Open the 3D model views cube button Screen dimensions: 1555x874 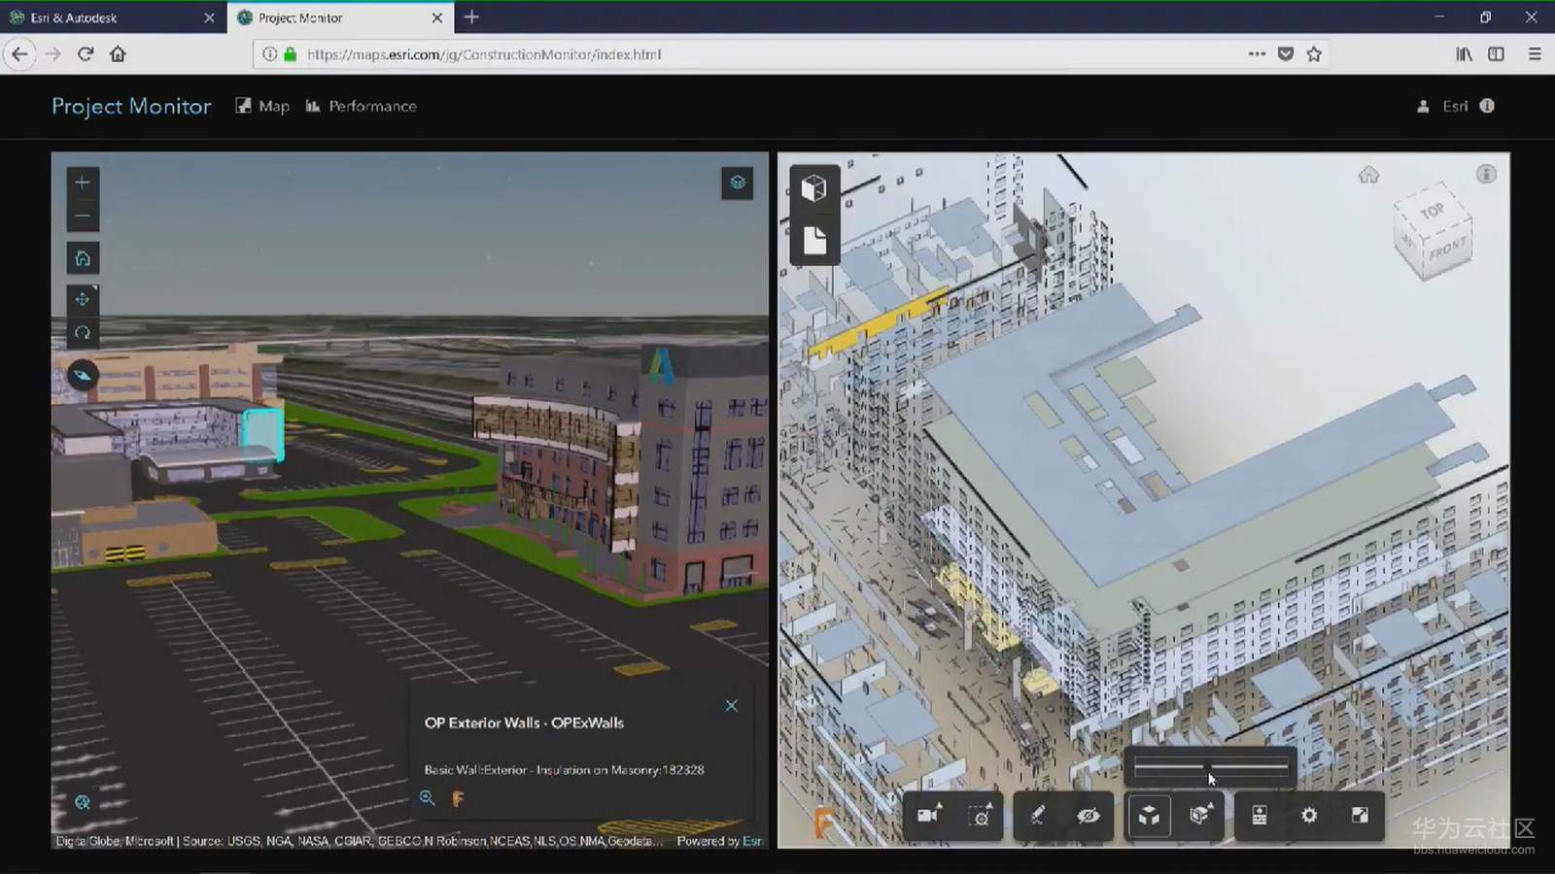click(x=814, y=187)
